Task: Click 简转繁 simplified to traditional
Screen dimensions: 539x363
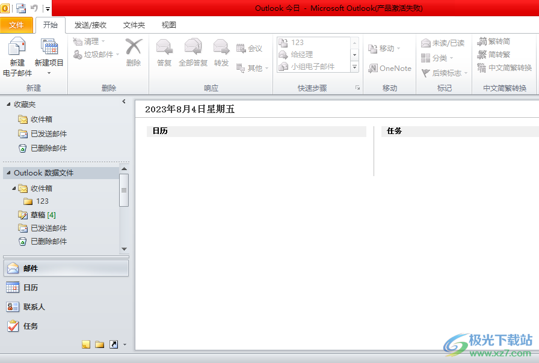Action: pos(494,55)
